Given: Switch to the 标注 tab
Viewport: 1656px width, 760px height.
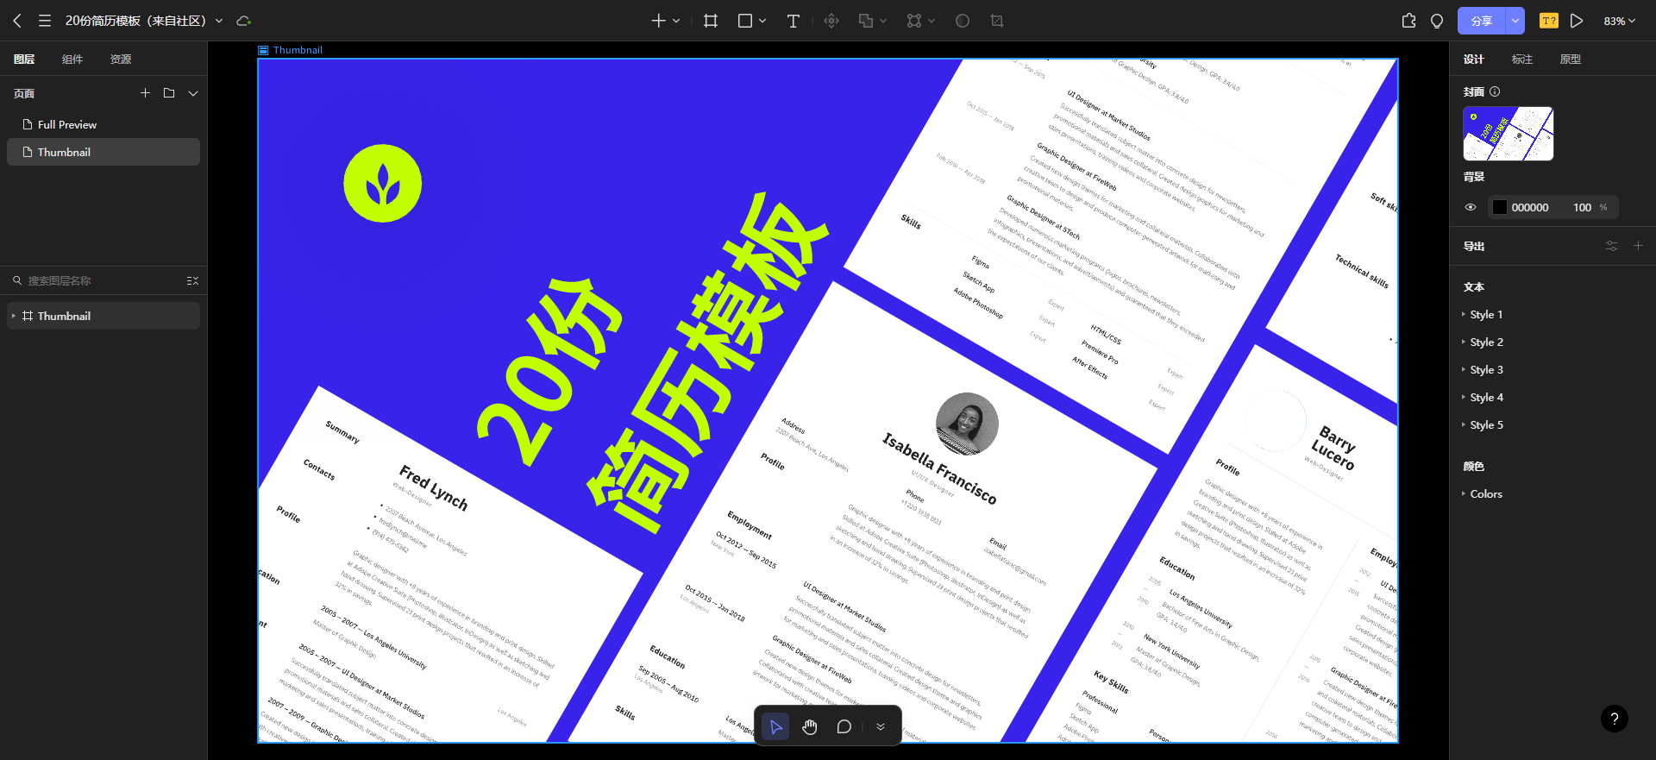Looking at the screenshot, I should click(1522, 59).
